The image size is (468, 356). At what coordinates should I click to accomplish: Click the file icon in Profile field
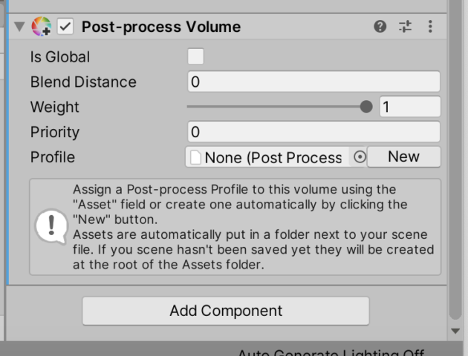click(195, 157)
